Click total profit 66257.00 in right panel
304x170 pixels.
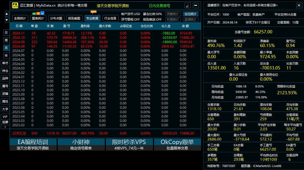pyautogui.click(x=263, y=32)
